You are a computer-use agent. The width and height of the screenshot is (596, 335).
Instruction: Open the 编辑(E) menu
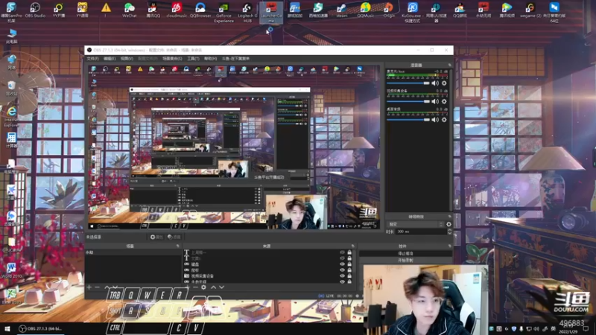110,59
